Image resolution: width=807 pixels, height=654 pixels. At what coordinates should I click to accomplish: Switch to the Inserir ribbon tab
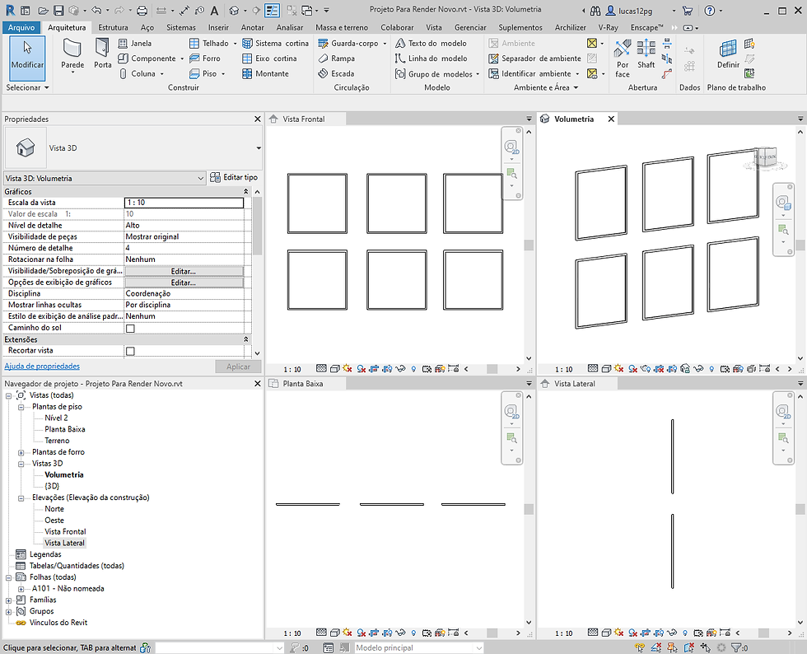[x=218, y=27]
